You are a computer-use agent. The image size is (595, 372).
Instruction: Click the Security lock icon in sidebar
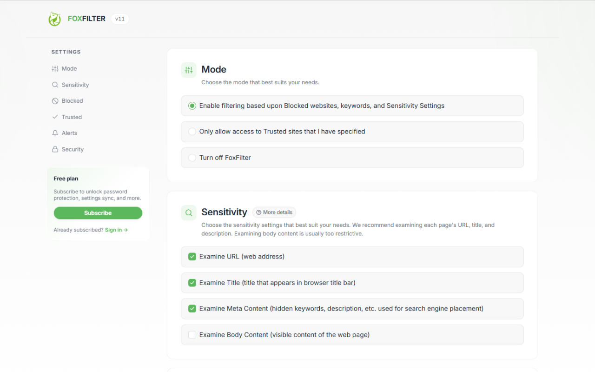(55, 149)
